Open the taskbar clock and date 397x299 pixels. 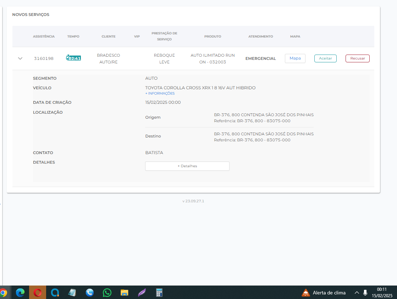382,293
